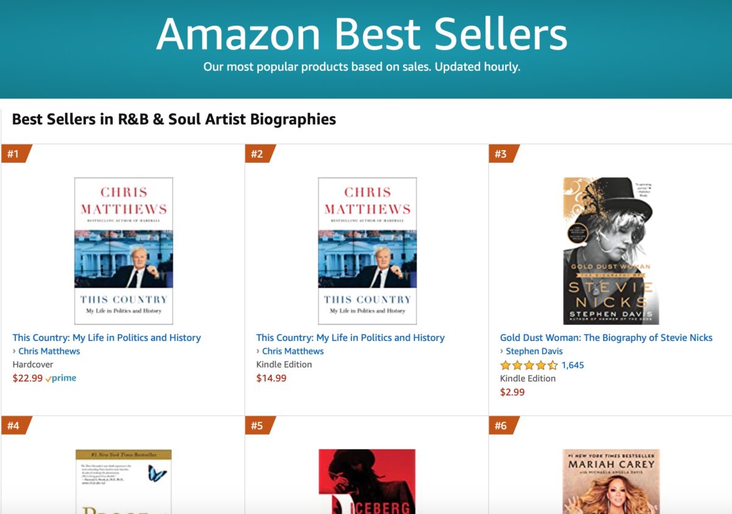Open Gold Dust Woman: The Biography title link
This screenshot has width=732, height=514.
[x=606, y=337]
